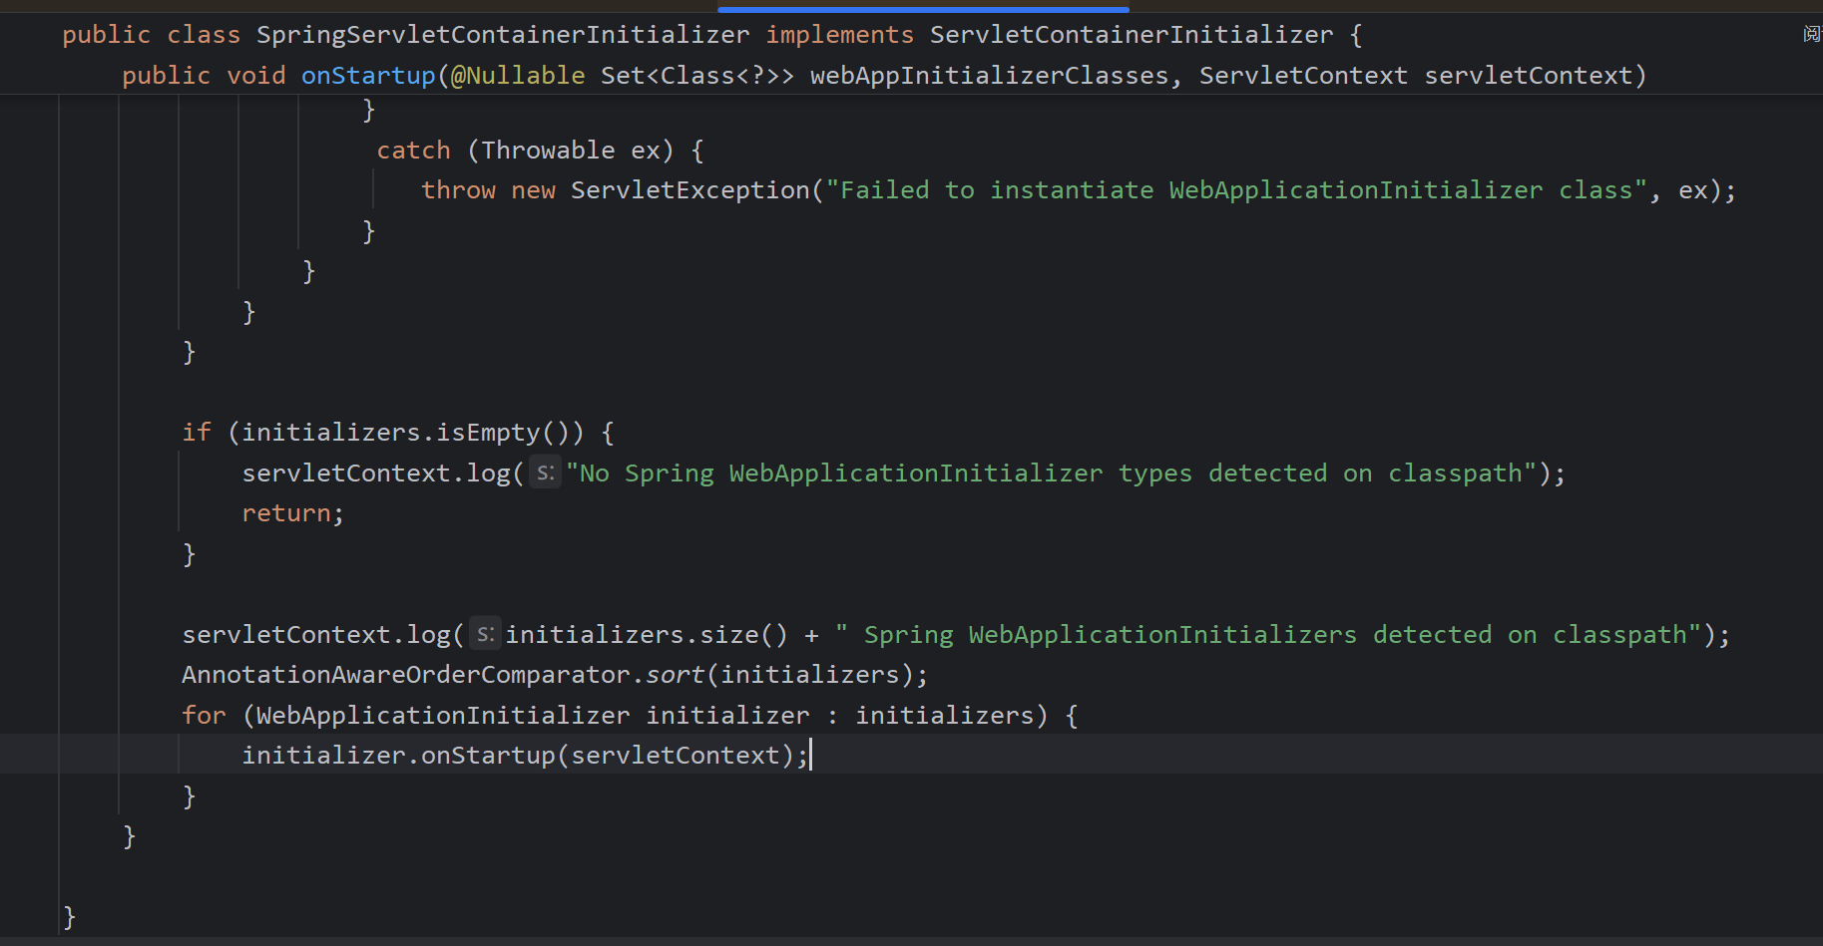Click the s: inlay hint before initializers.size()
The image size is (1823, 946).
(485, 634)
